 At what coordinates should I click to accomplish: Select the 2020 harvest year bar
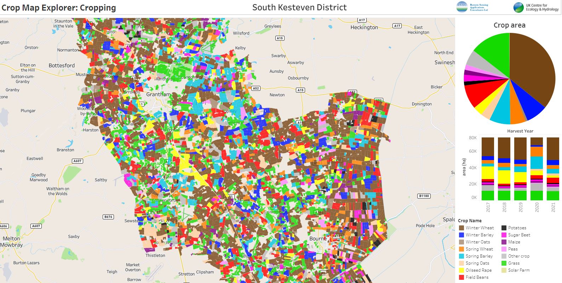[x=537, y=169]
